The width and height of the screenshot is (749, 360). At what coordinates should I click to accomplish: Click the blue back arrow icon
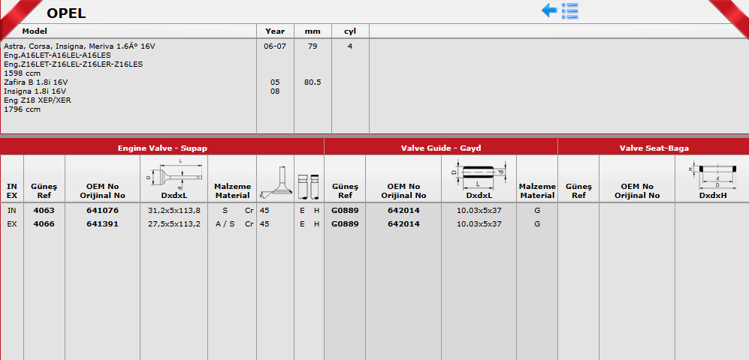tap(548, 10)
